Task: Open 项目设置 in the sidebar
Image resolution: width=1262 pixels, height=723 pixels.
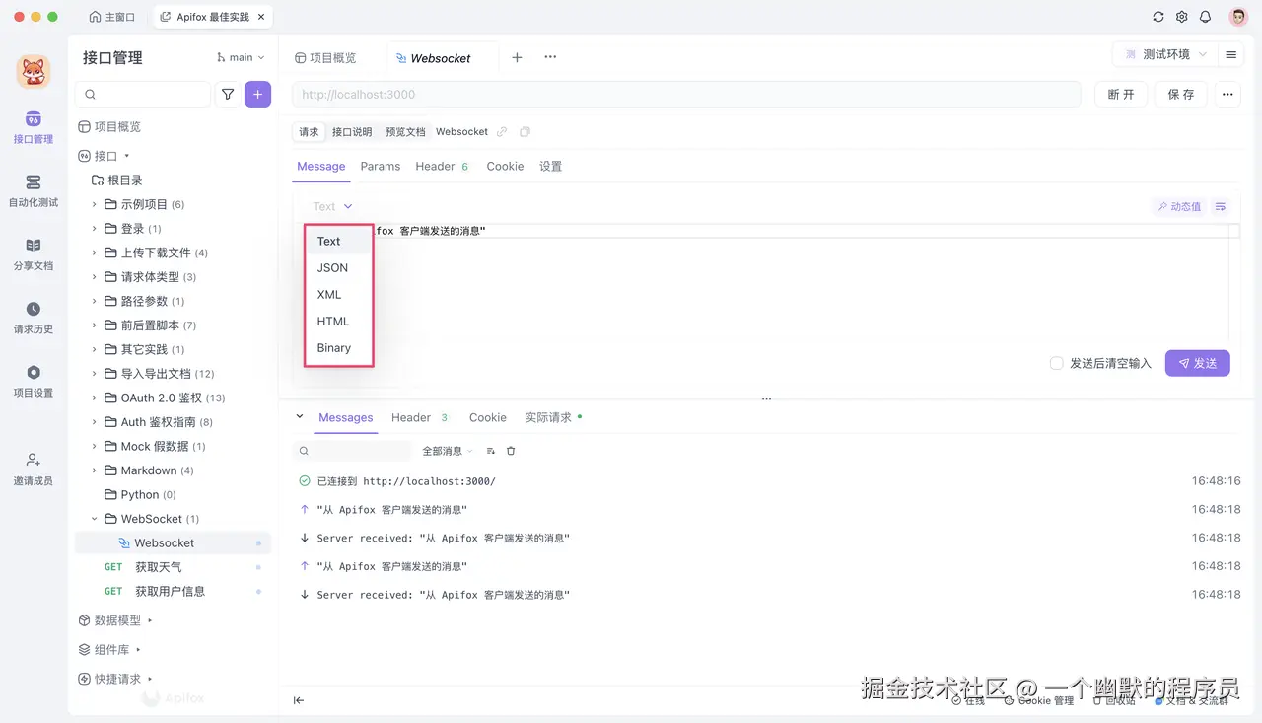Action: tap(33, 383)
